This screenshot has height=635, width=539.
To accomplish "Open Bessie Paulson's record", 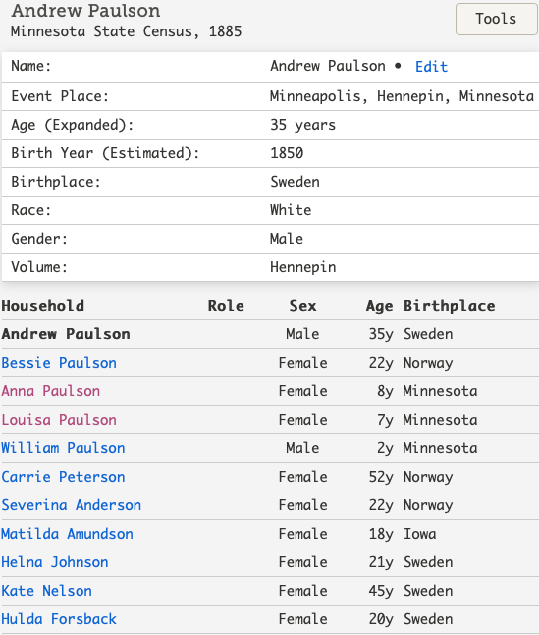I will (59, 363).
